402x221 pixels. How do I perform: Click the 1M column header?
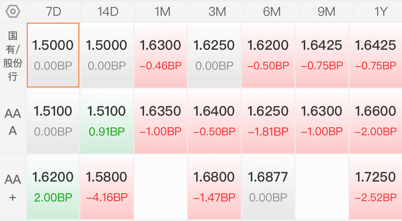(x=163, y=12)
